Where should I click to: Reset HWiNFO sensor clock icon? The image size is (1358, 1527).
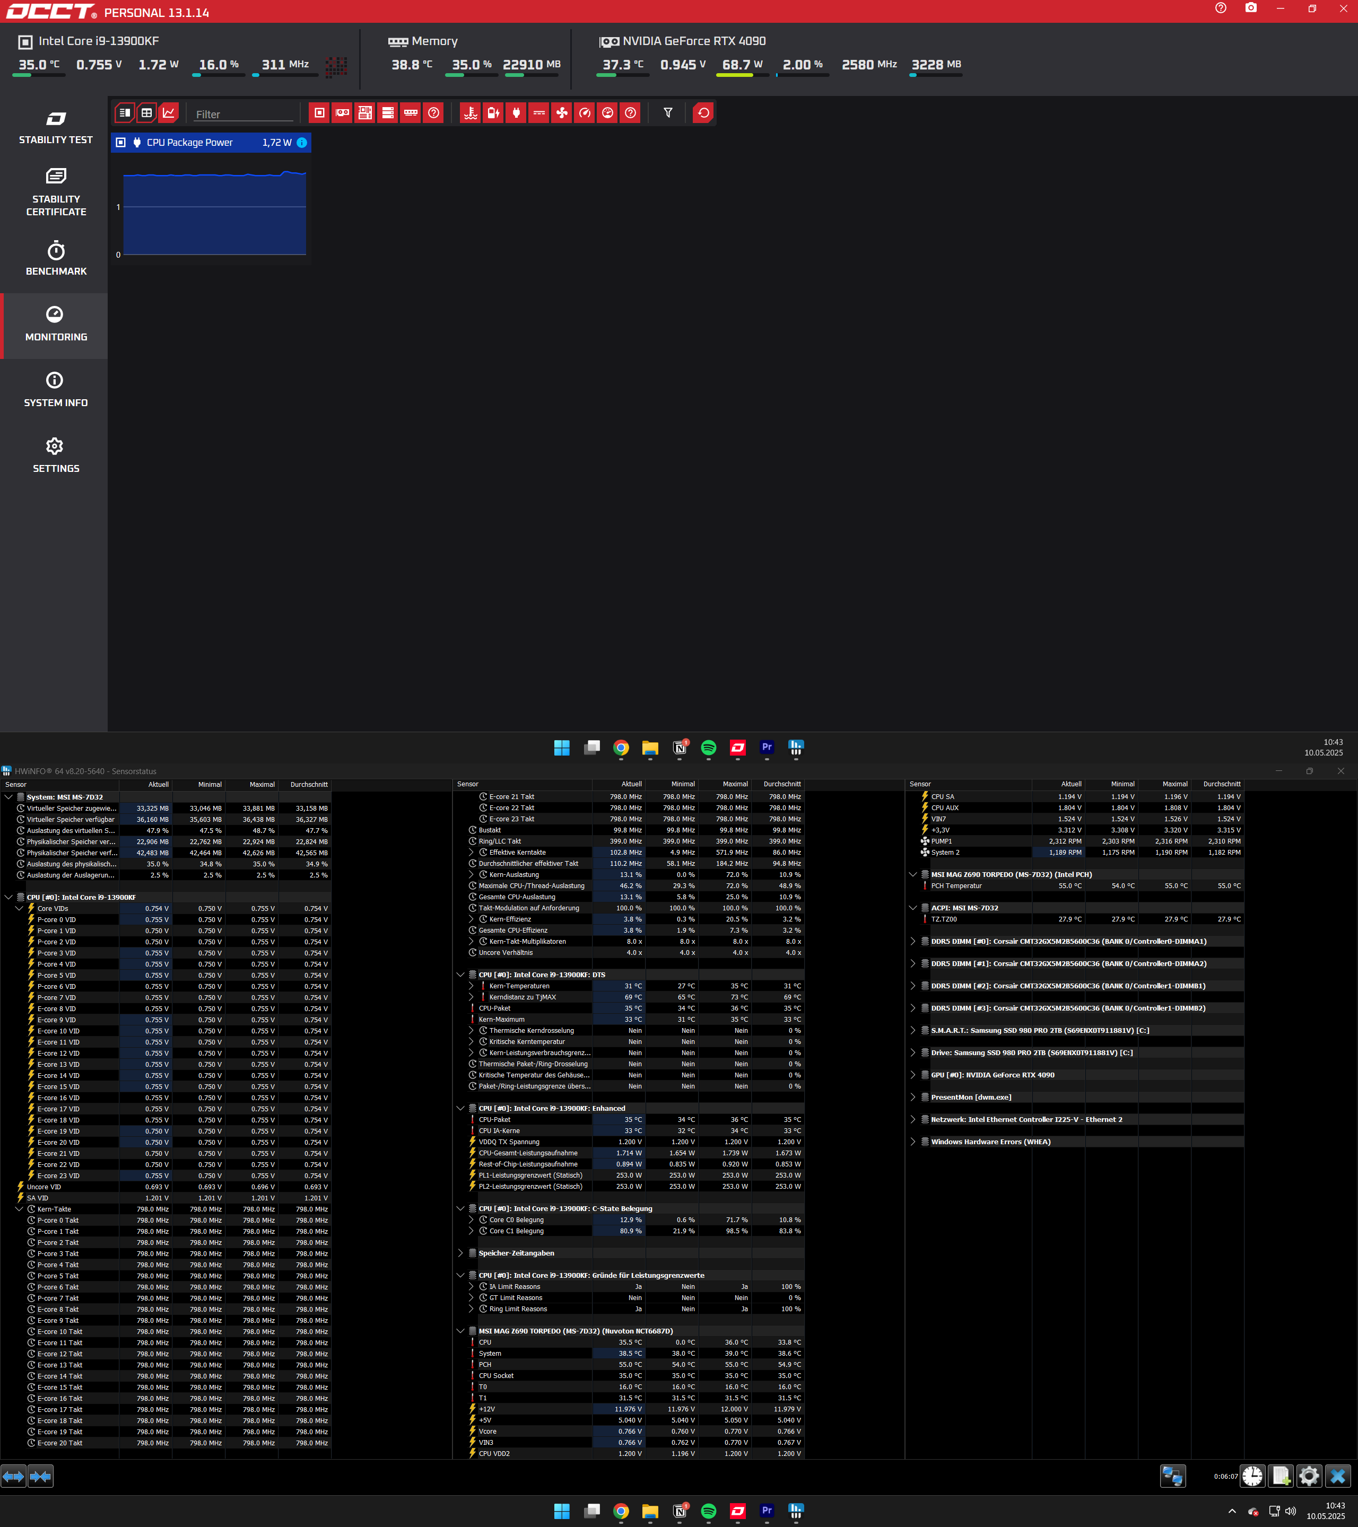(1252, 1476)
